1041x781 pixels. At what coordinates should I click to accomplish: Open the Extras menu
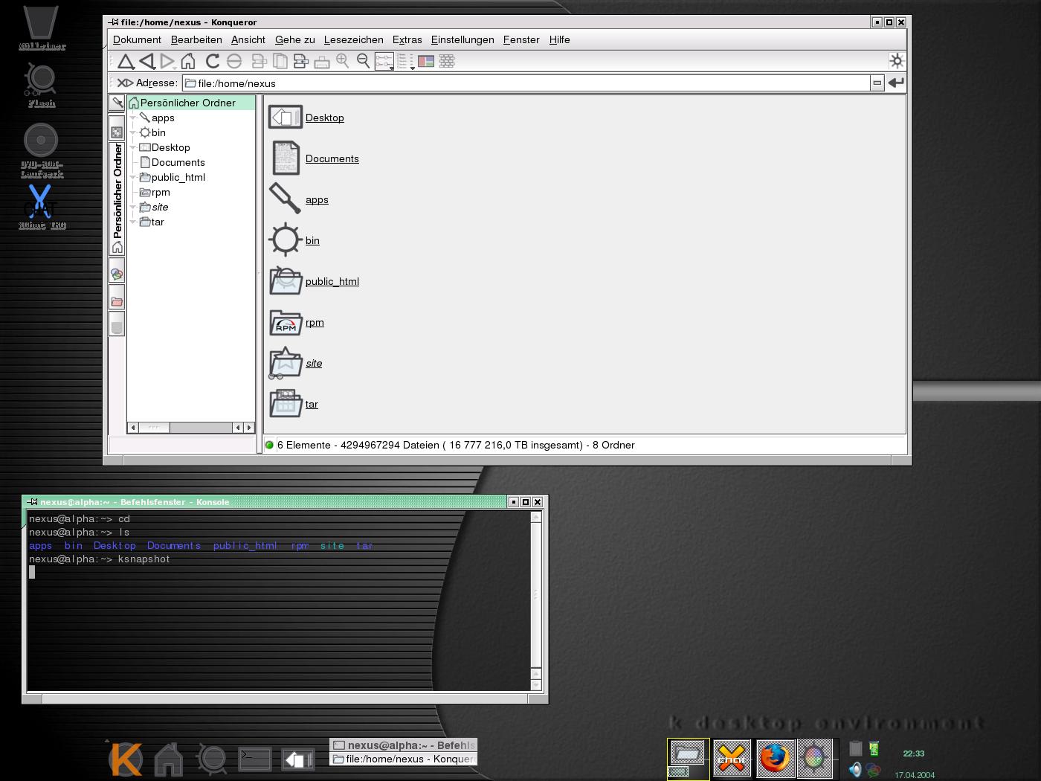point(407,39)
